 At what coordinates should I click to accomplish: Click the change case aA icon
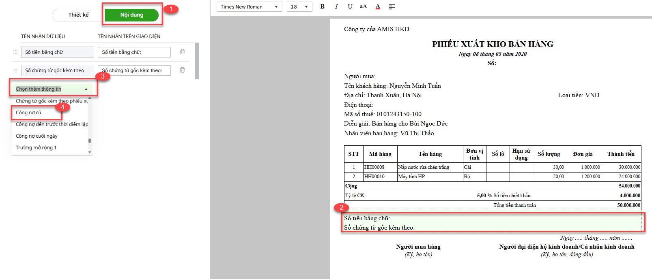[364, 6]
